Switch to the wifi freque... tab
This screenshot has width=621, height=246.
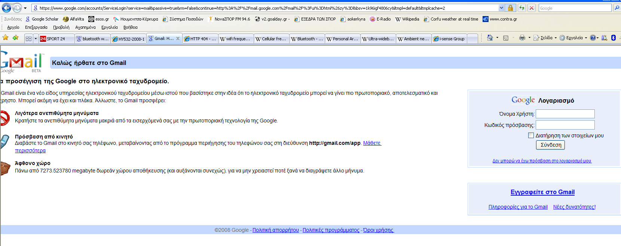point(236,39)
